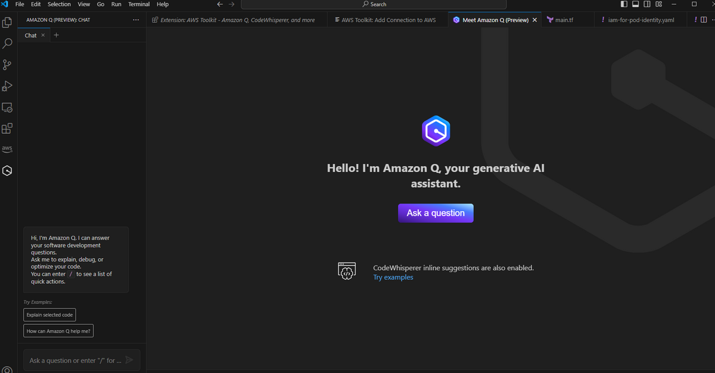Click Explain selected code example
Image resolution: width=715 pixels, height=373 pixels.
pyautogui.click(x=49, y=315)
